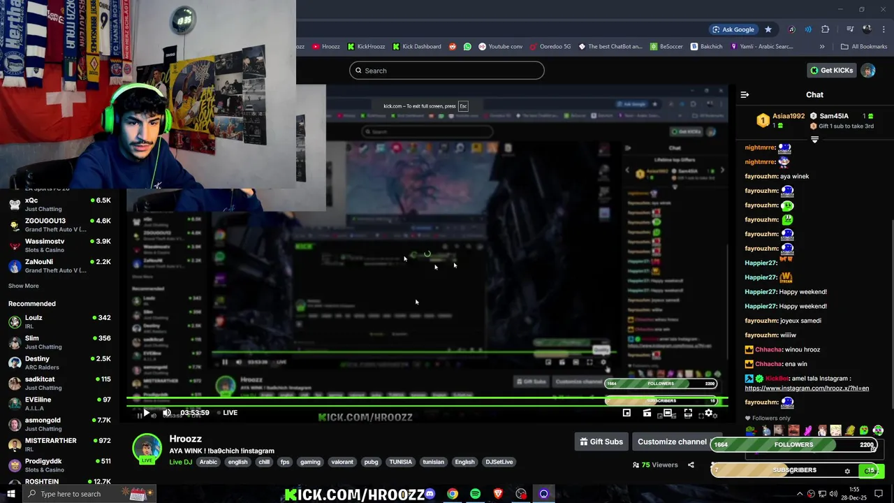Open Loulz recommended channel
Image resolution: width=894 pixels, height=503 pixels.
59,321
